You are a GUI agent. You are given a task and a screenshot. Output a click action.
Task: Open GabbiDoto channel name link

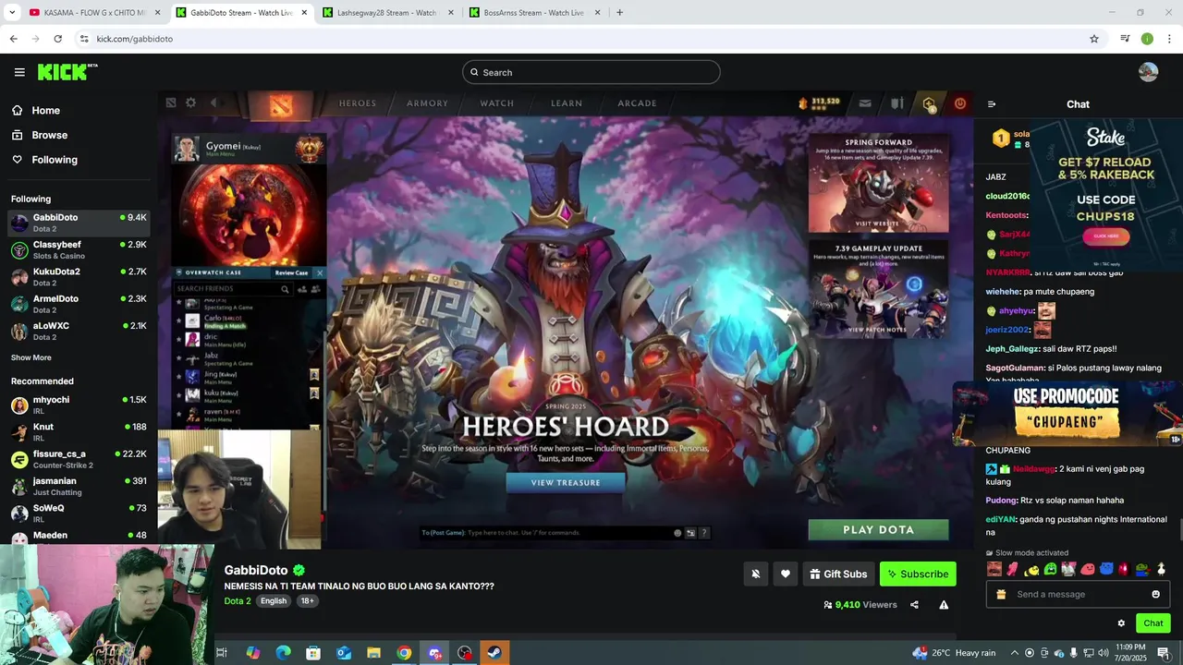[256, 570]
